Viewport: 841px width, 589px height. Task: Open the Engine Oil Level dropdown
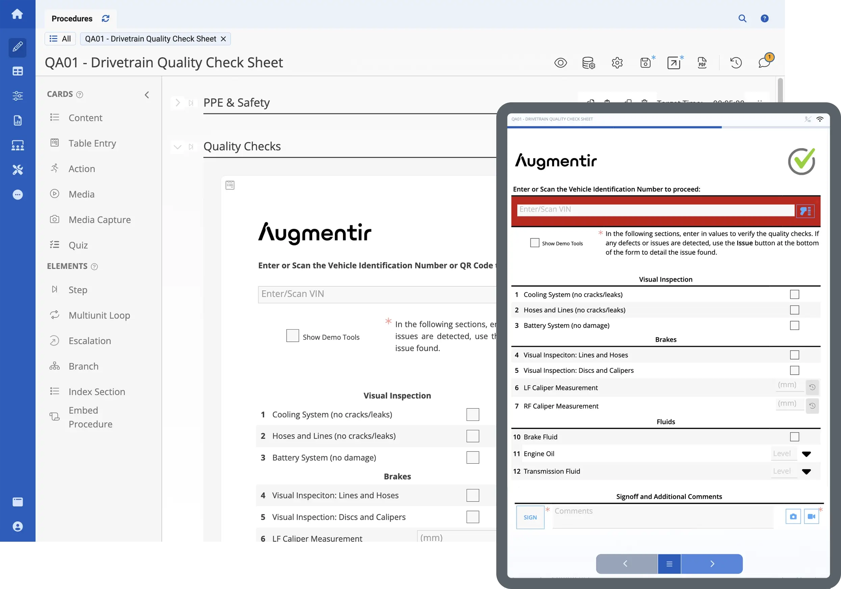[806, 454]
